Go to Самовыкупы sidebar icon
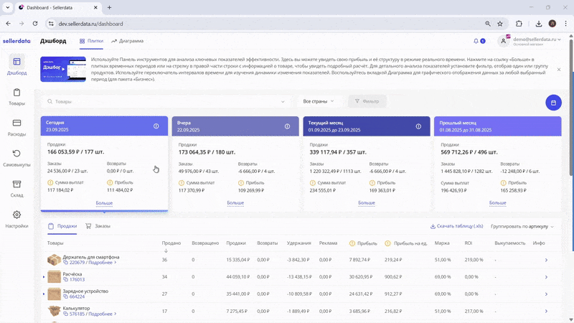 (17, 157)
